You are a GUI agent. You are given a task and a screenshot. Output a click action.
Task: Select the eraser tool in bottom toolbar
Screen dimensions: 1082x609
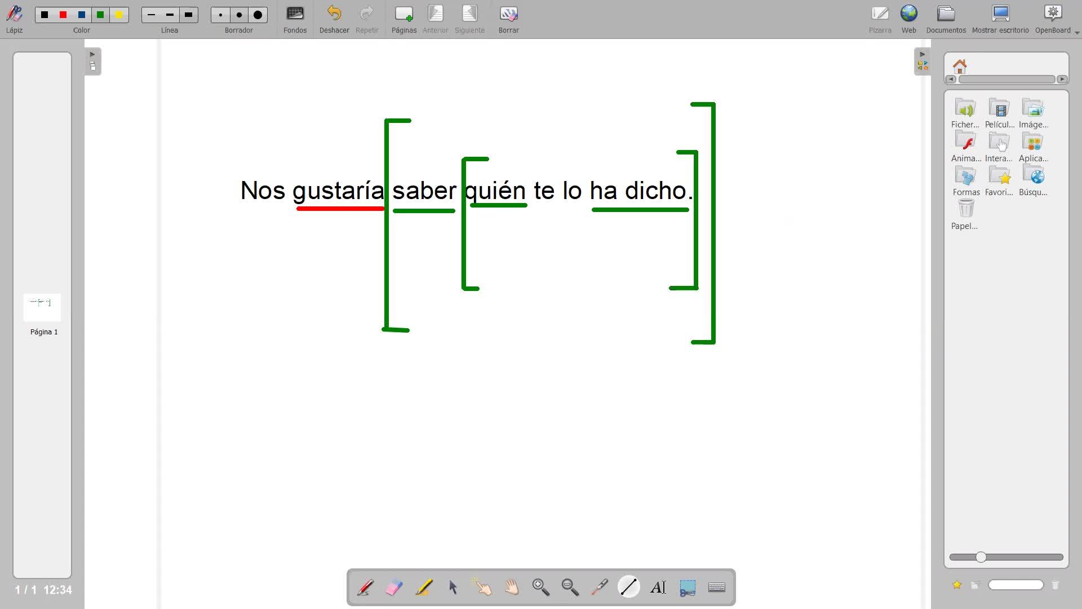[x=394, y=588]
